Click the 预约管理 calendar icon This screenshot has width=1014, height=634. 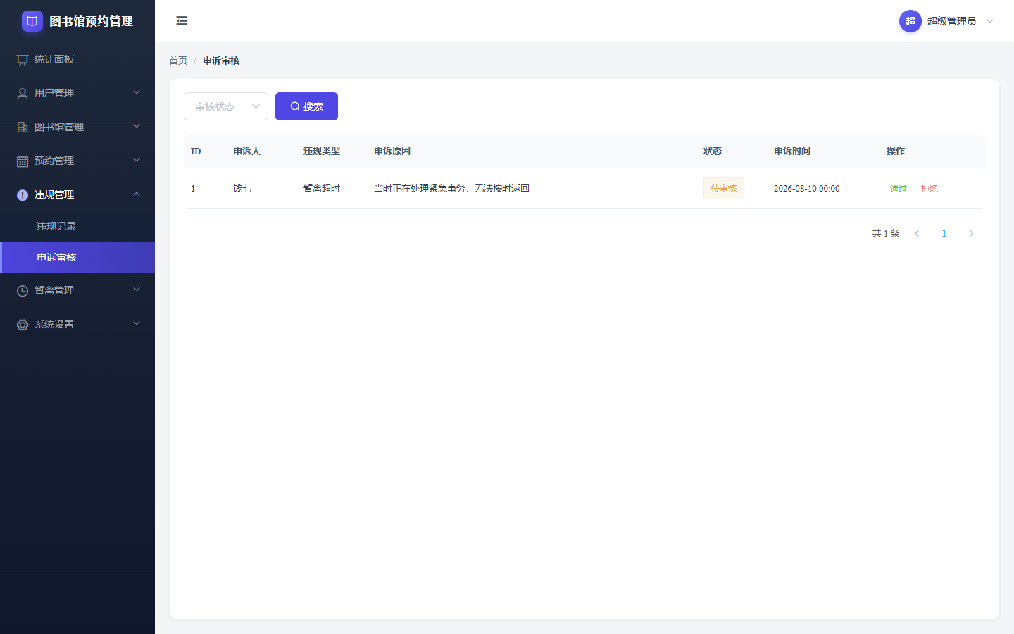(23, 161)
